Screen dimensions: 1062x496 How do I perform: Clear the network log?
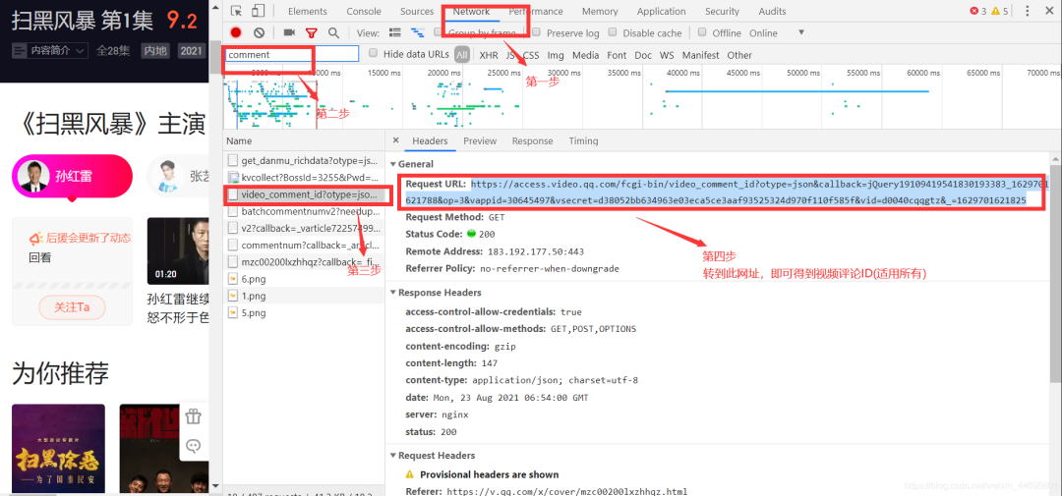[259, 32]
